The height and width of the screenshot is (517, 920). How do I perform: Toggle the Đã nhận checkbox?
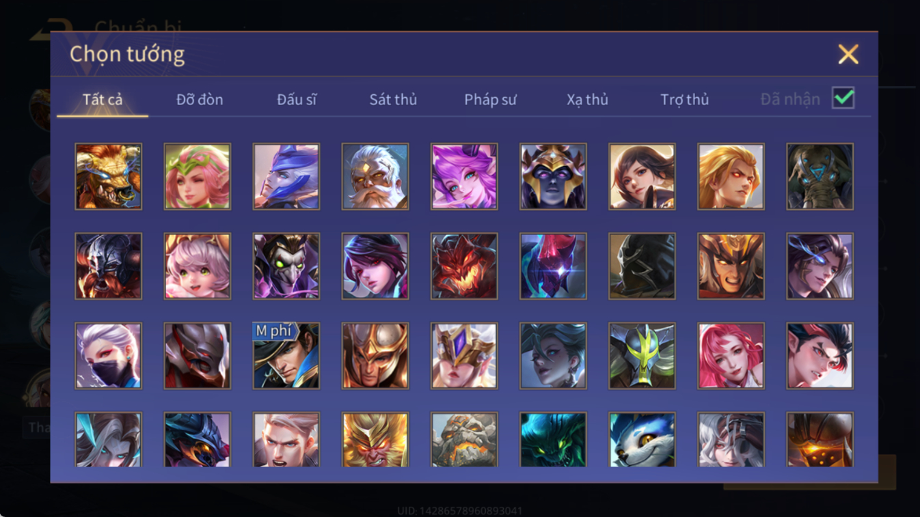pyautogui.click(x=843, y=98)
